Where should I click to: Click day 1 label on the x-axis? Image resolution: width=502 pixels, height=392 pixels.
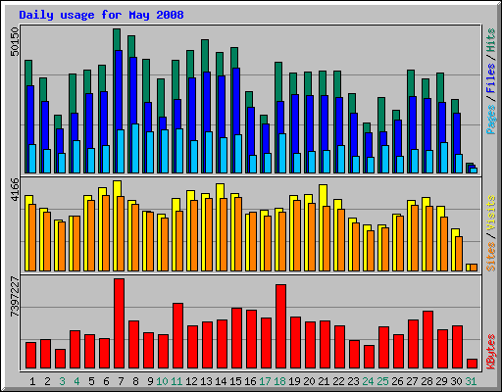32,381
